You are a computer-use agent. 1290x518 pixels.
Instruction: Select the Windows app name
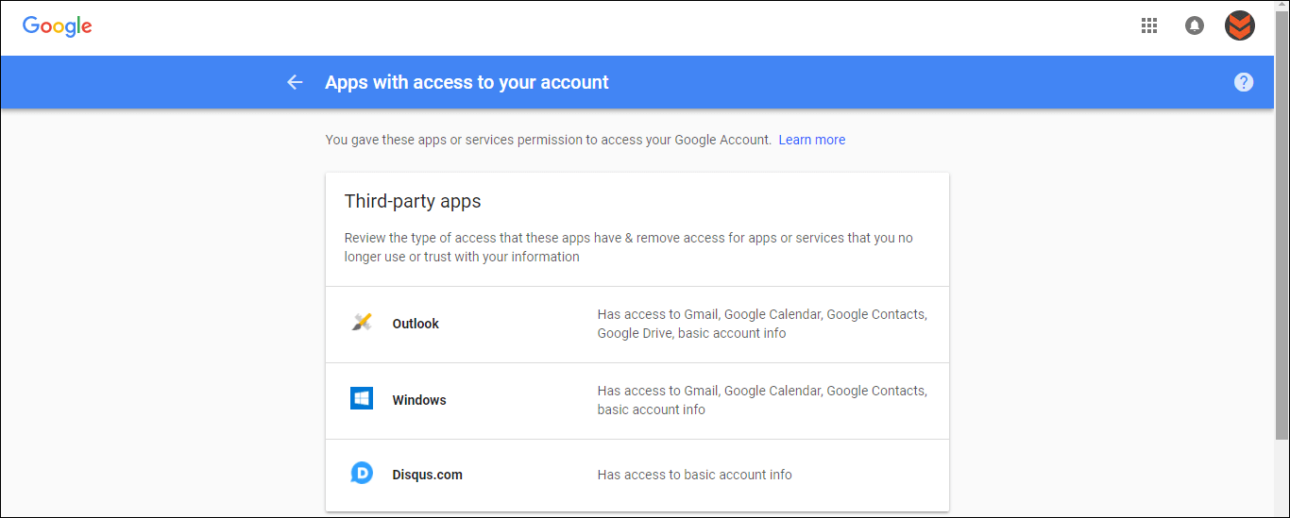419,400
